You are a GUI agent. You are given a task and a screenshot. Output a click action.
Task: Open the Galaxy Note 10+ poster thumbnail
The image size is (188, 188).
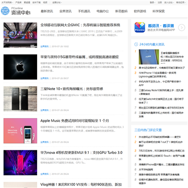[20, 99]
